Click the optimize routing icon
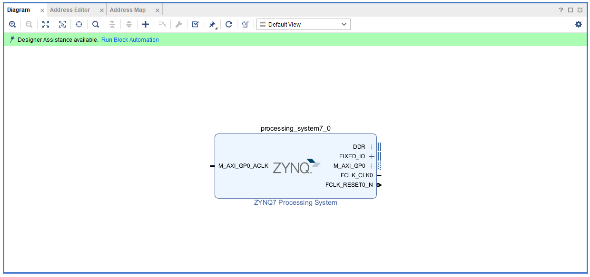This screenshot has width=590, height=277. [245, 24]
